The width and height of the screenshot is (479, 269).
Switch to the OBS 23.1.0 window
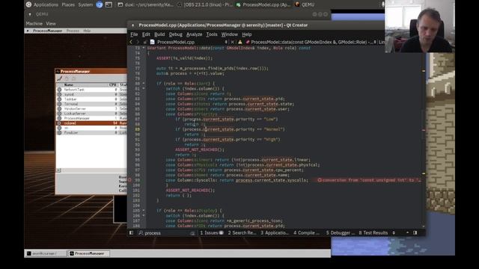[x=204, y=4]
